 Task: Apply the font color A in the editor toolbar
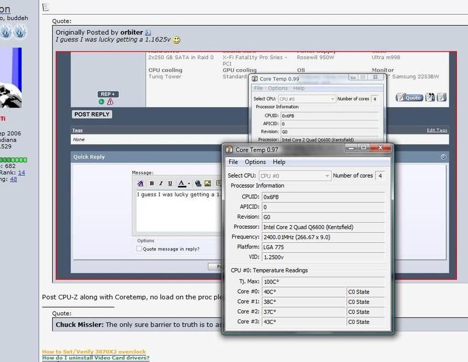(x=181, y=183)
